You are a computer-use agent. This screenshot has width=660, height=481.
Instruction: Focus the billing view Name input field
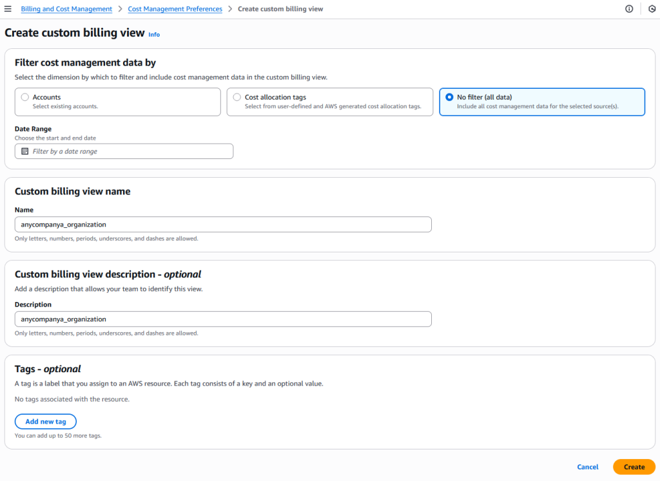click(223, 225)
